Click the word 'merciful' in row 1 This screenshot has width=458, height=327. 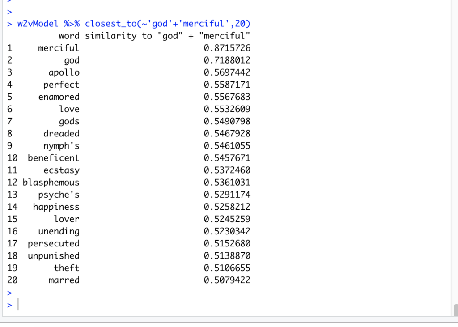click(x=59, y=48)
